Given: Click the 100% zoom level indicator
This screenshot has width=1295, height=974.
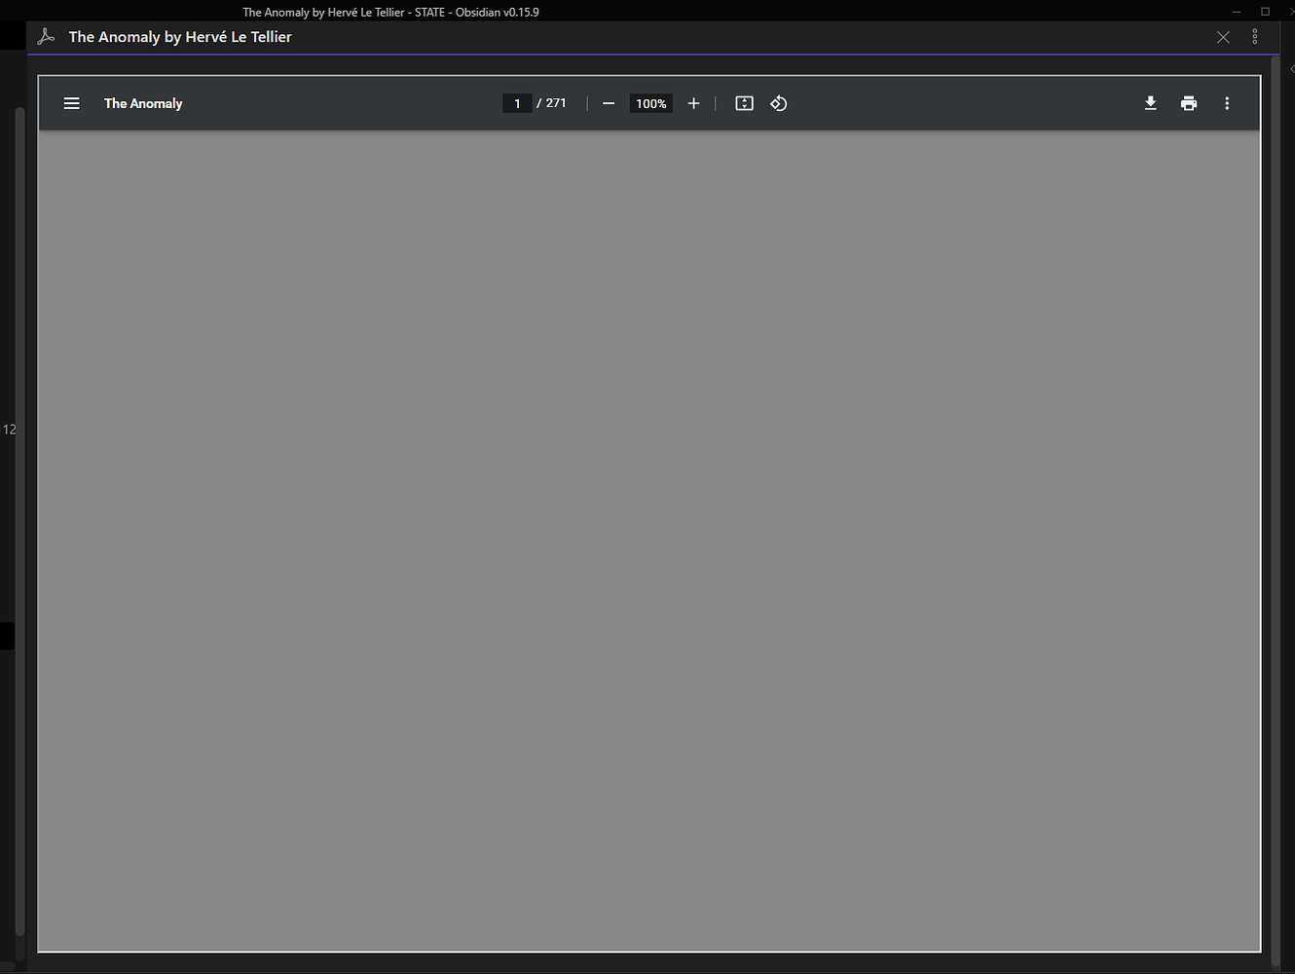Looking at the screenshot, I should click(650, 103).
